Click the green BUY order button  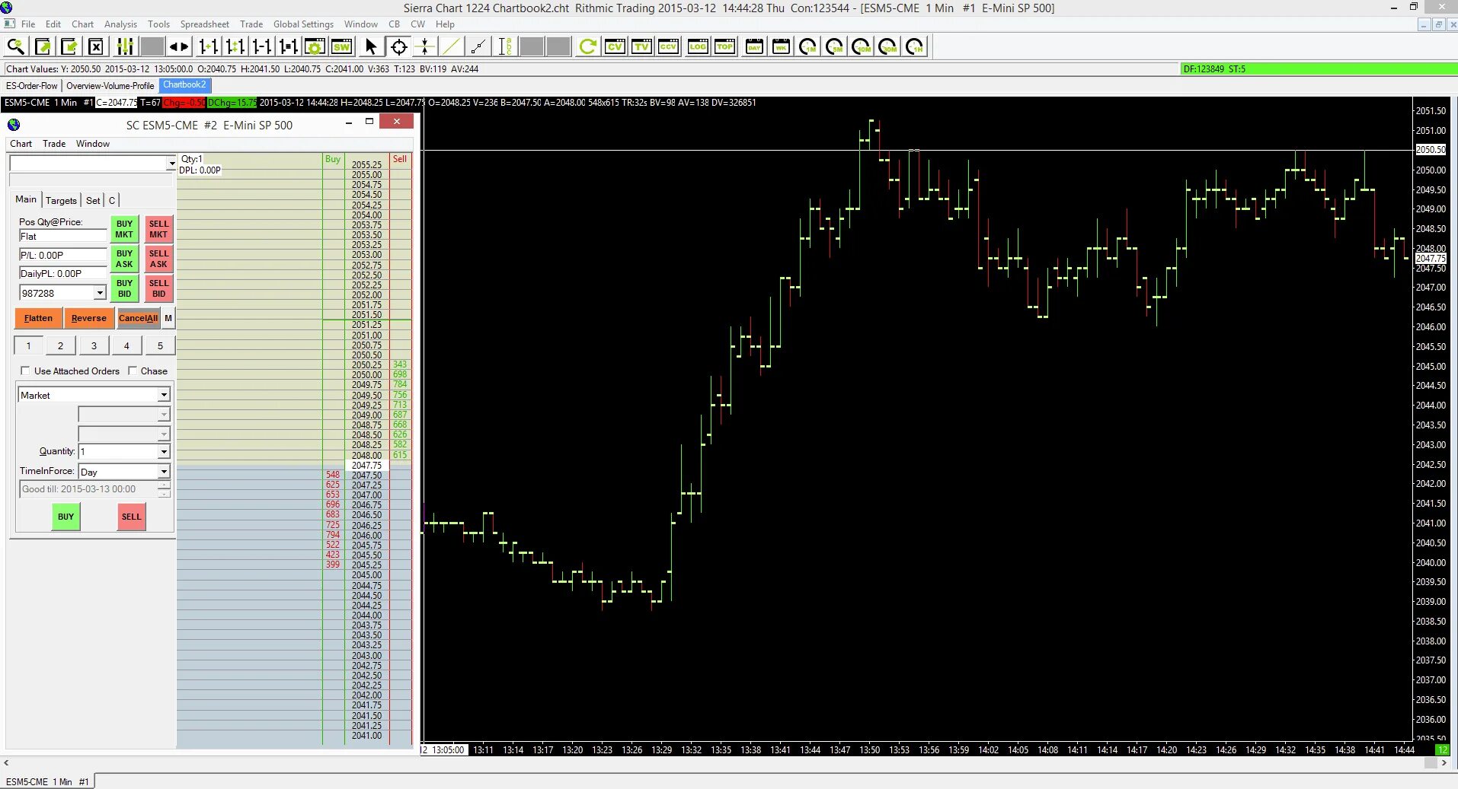pos(66,517)
